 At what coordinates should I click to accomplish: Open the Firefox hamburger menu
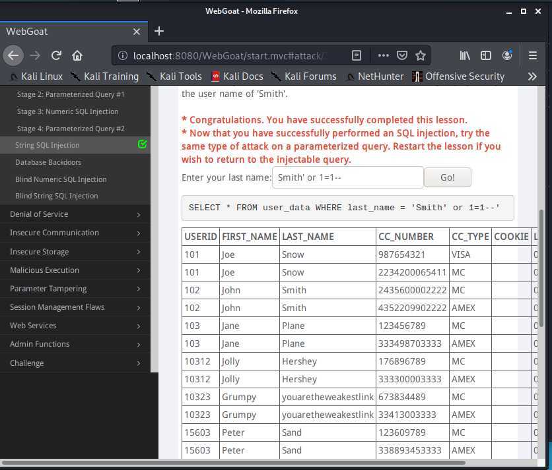[x=533, y=55]
